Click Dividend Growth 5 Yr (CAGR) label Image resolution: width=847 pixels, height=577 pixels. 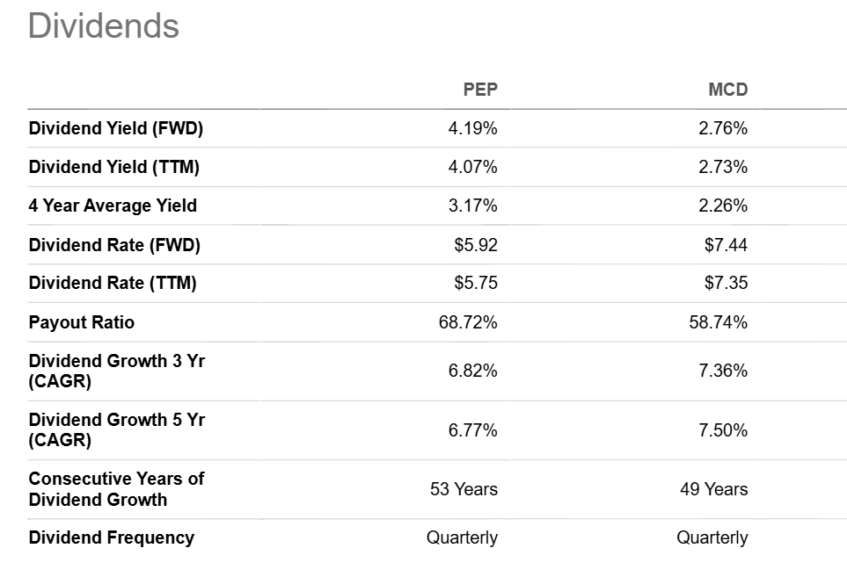(117, 429)
